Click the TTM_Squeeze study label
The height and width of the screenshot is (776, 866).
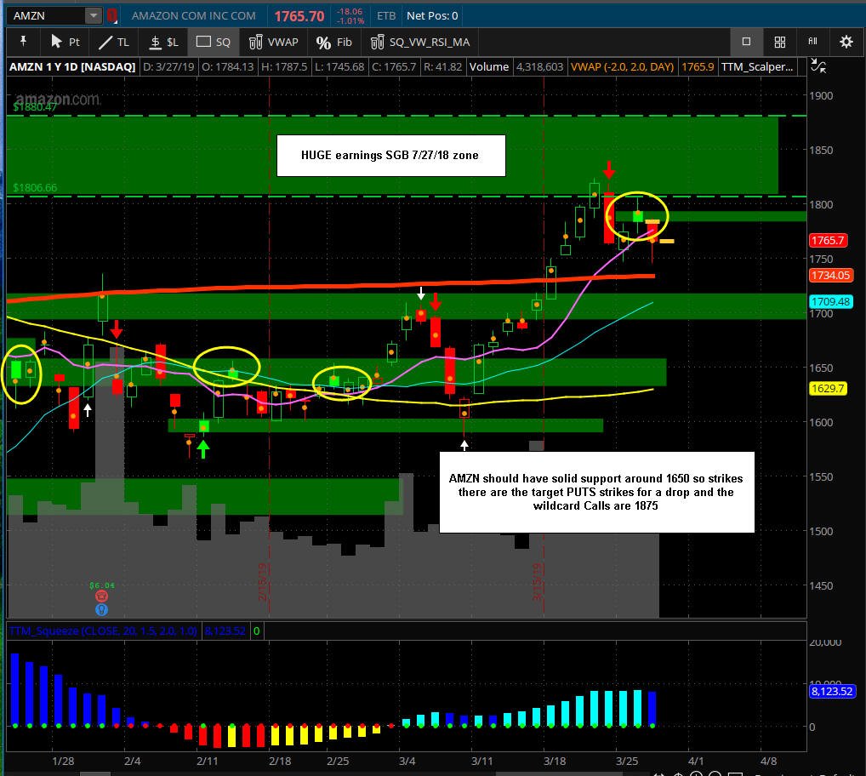[103, 630]
